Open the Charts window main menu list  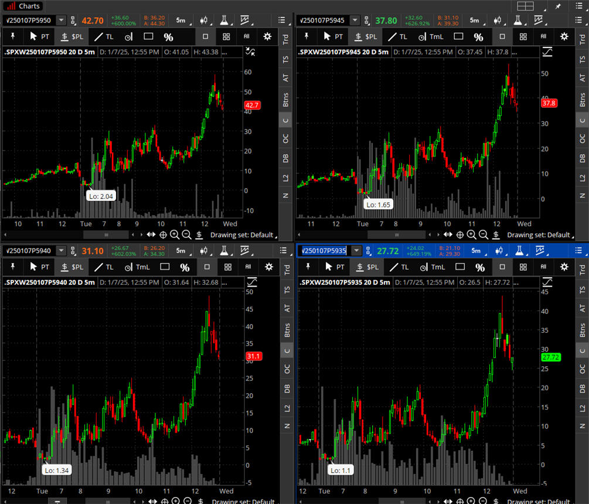[579, 6]
